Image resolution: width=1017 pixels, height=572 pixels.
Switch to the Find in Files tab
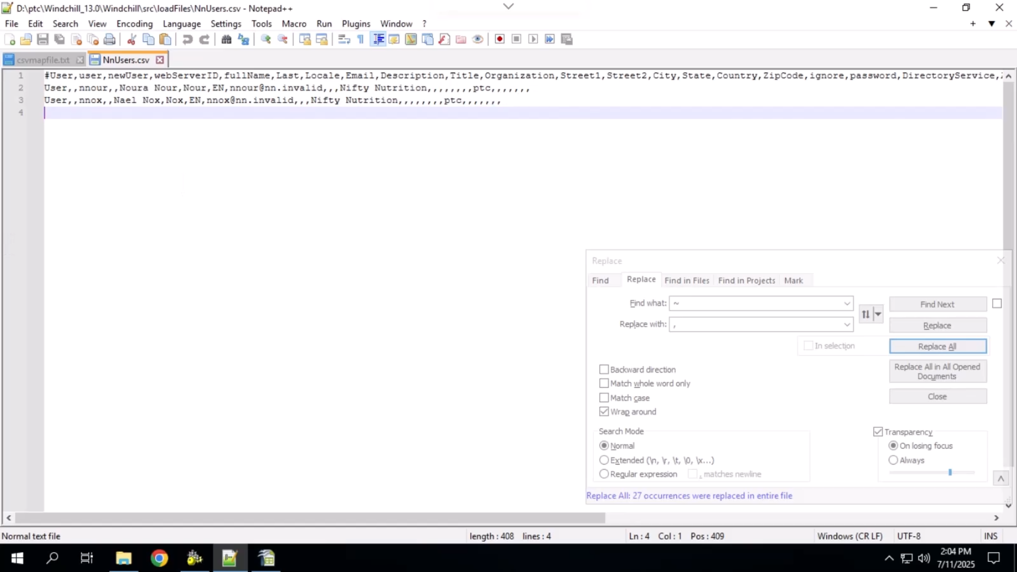(686, 280)
